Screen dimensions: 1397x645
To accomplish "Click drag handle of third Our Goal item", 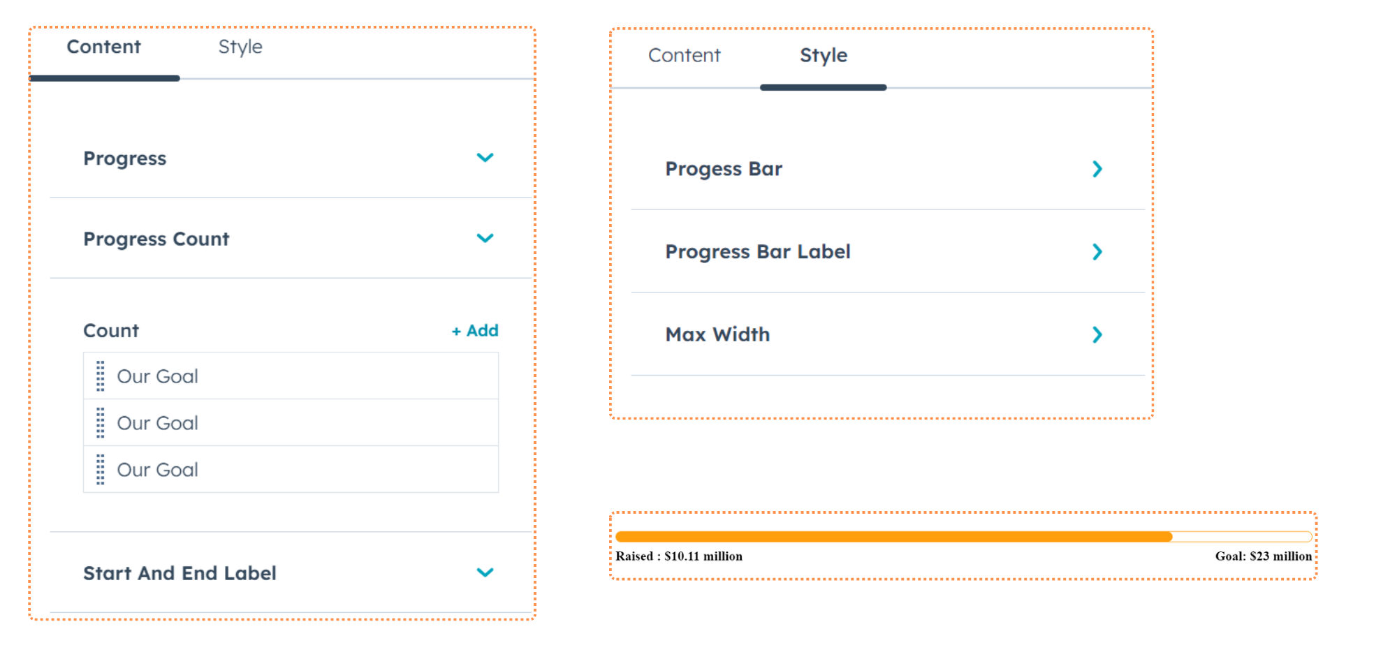I will [101, 470].
